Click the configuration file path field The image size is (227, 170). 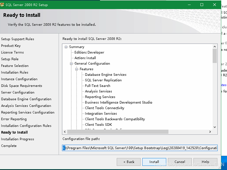[x=140, y=148]
